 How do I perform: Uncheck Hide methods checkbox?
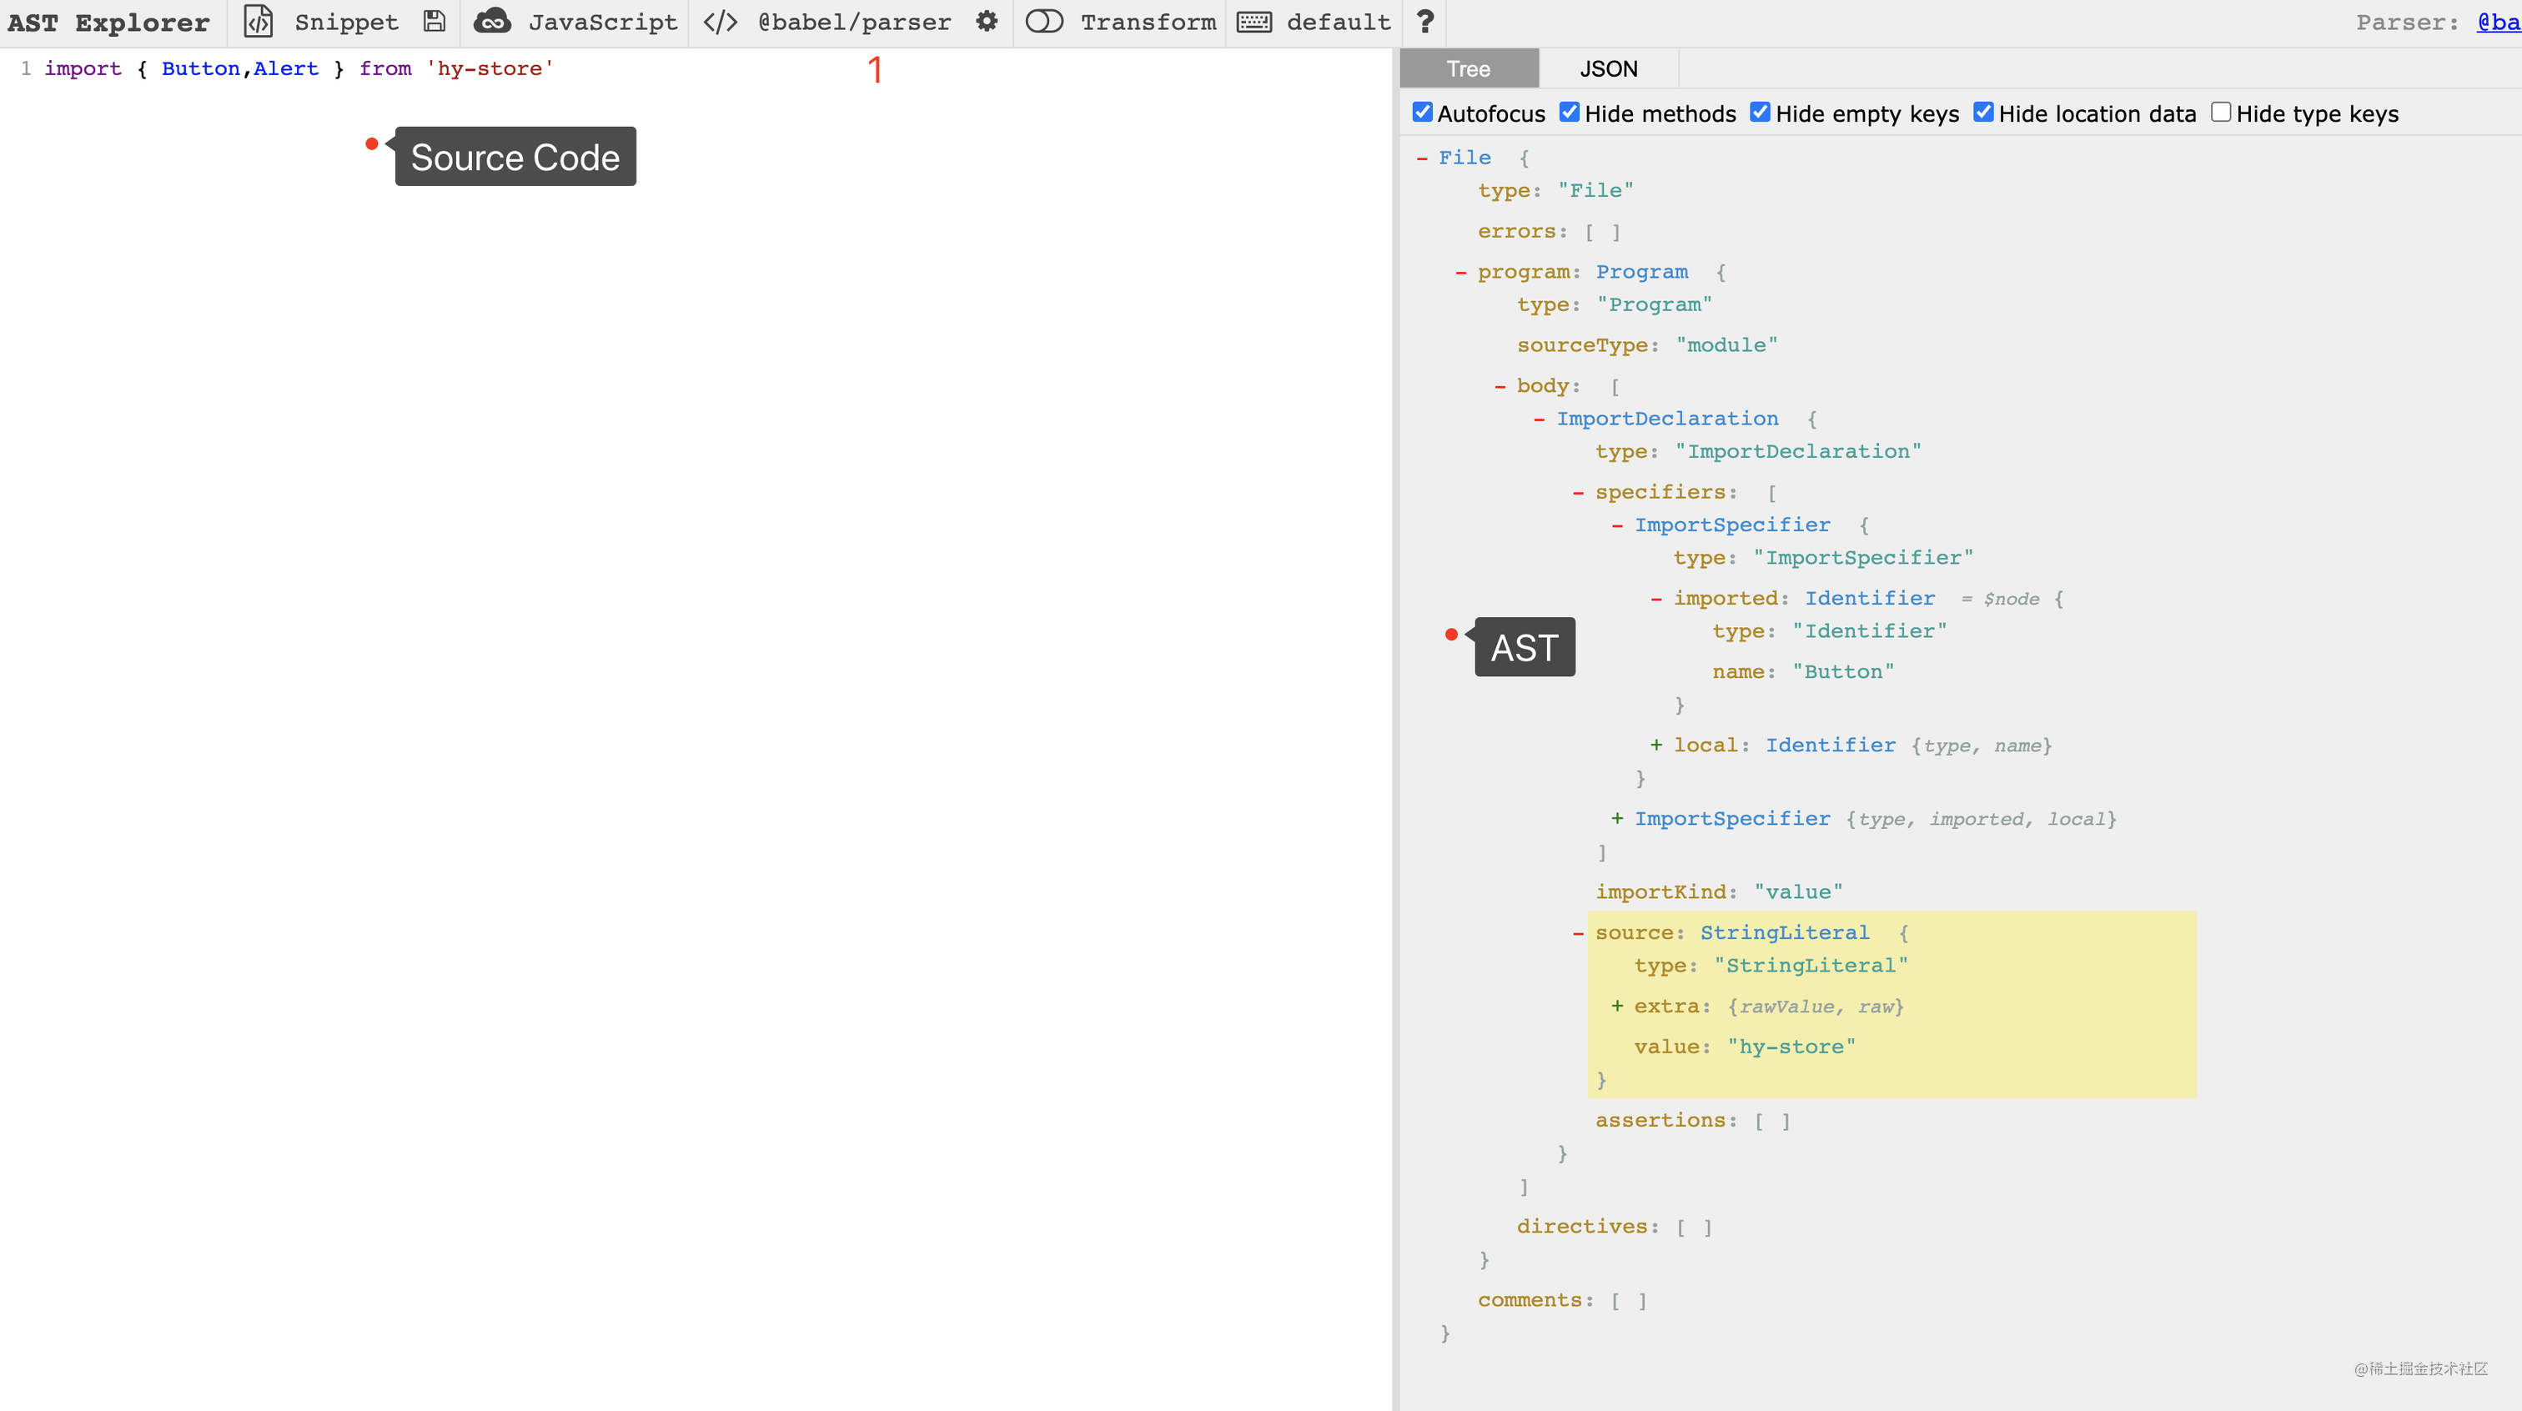(1570, 113)
